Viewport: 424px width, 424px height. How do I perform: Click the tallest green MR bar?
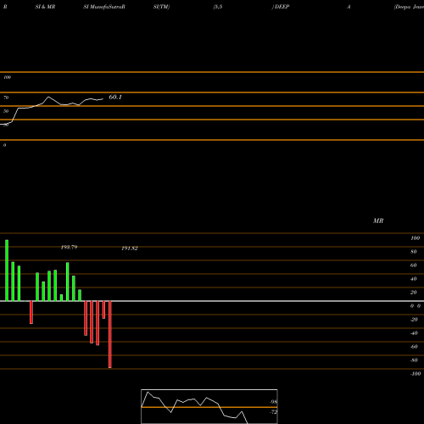(7, 271)
